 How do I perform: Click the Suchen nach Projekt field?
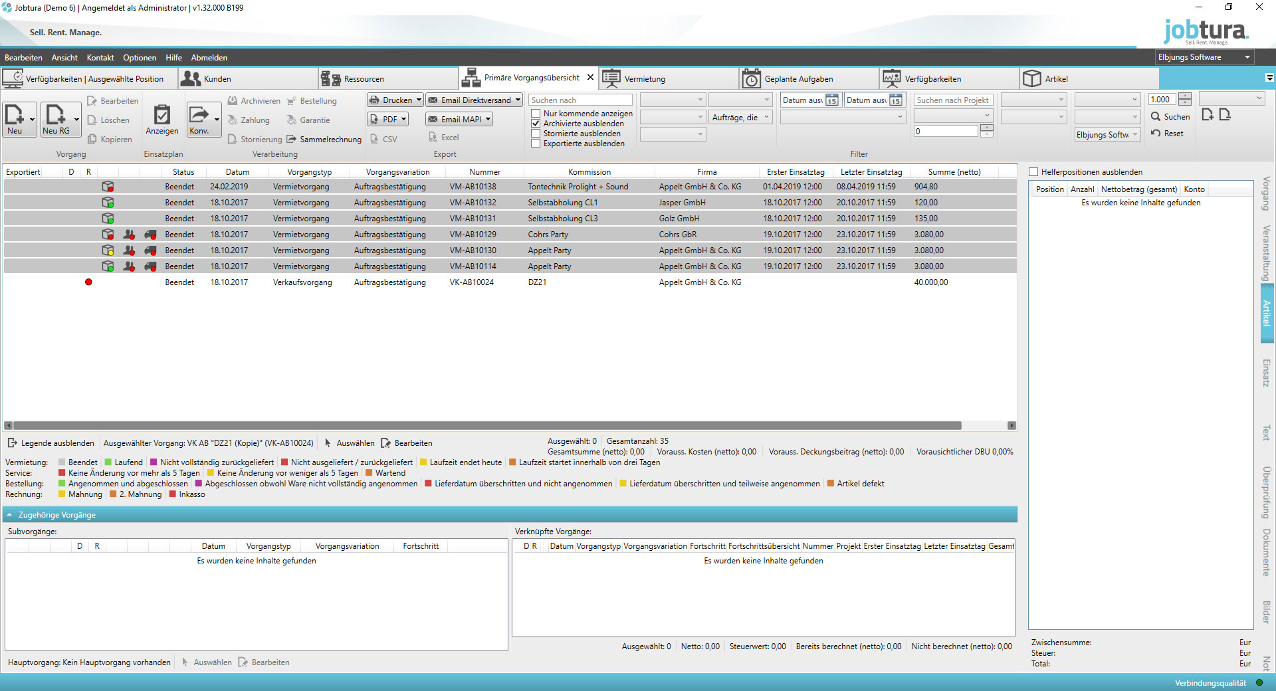point(953,100)
